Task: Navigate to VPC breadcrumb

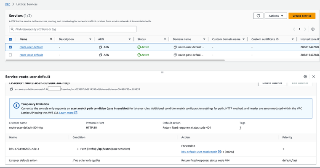Action: pyautogui.click(x=8, y=4)
